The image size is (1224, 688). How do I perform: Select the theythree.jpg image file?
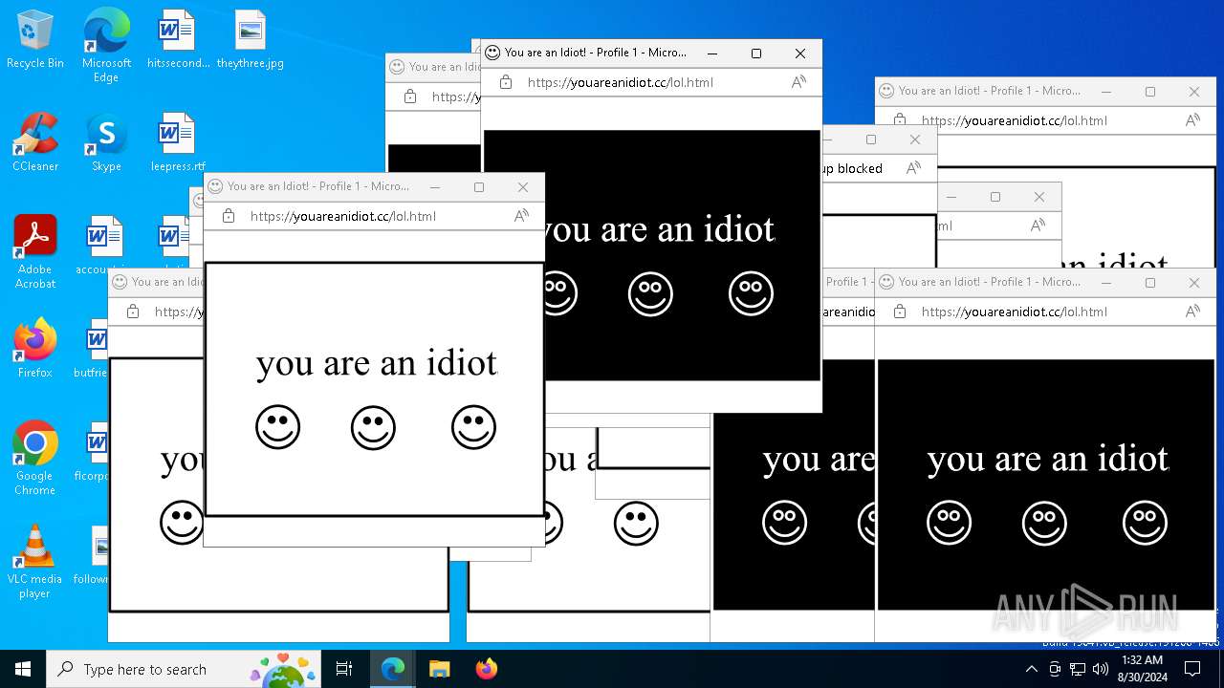point(250,39)
